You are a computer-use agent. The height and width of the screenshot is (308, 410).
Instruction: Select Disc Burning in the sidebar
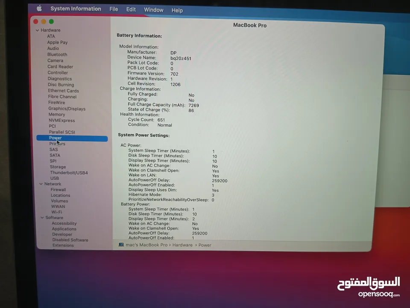click(x=61, y=85)
